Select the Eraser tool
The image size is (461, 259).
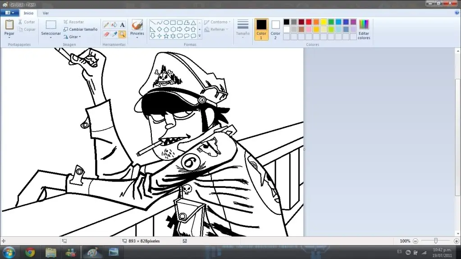click(x=106, y=34)
